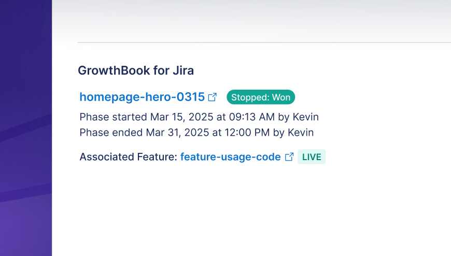Click the Stopped: Won status badge
Screen dimensions: 451x256
tap(261, 97)
